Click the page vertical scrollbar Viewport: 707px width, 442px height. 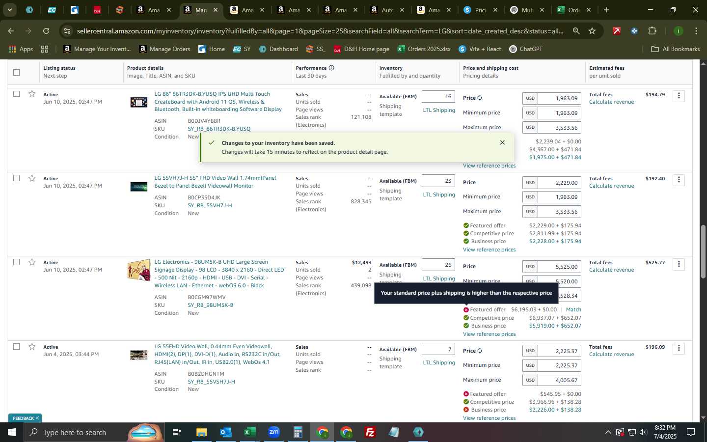pos(703,251)
